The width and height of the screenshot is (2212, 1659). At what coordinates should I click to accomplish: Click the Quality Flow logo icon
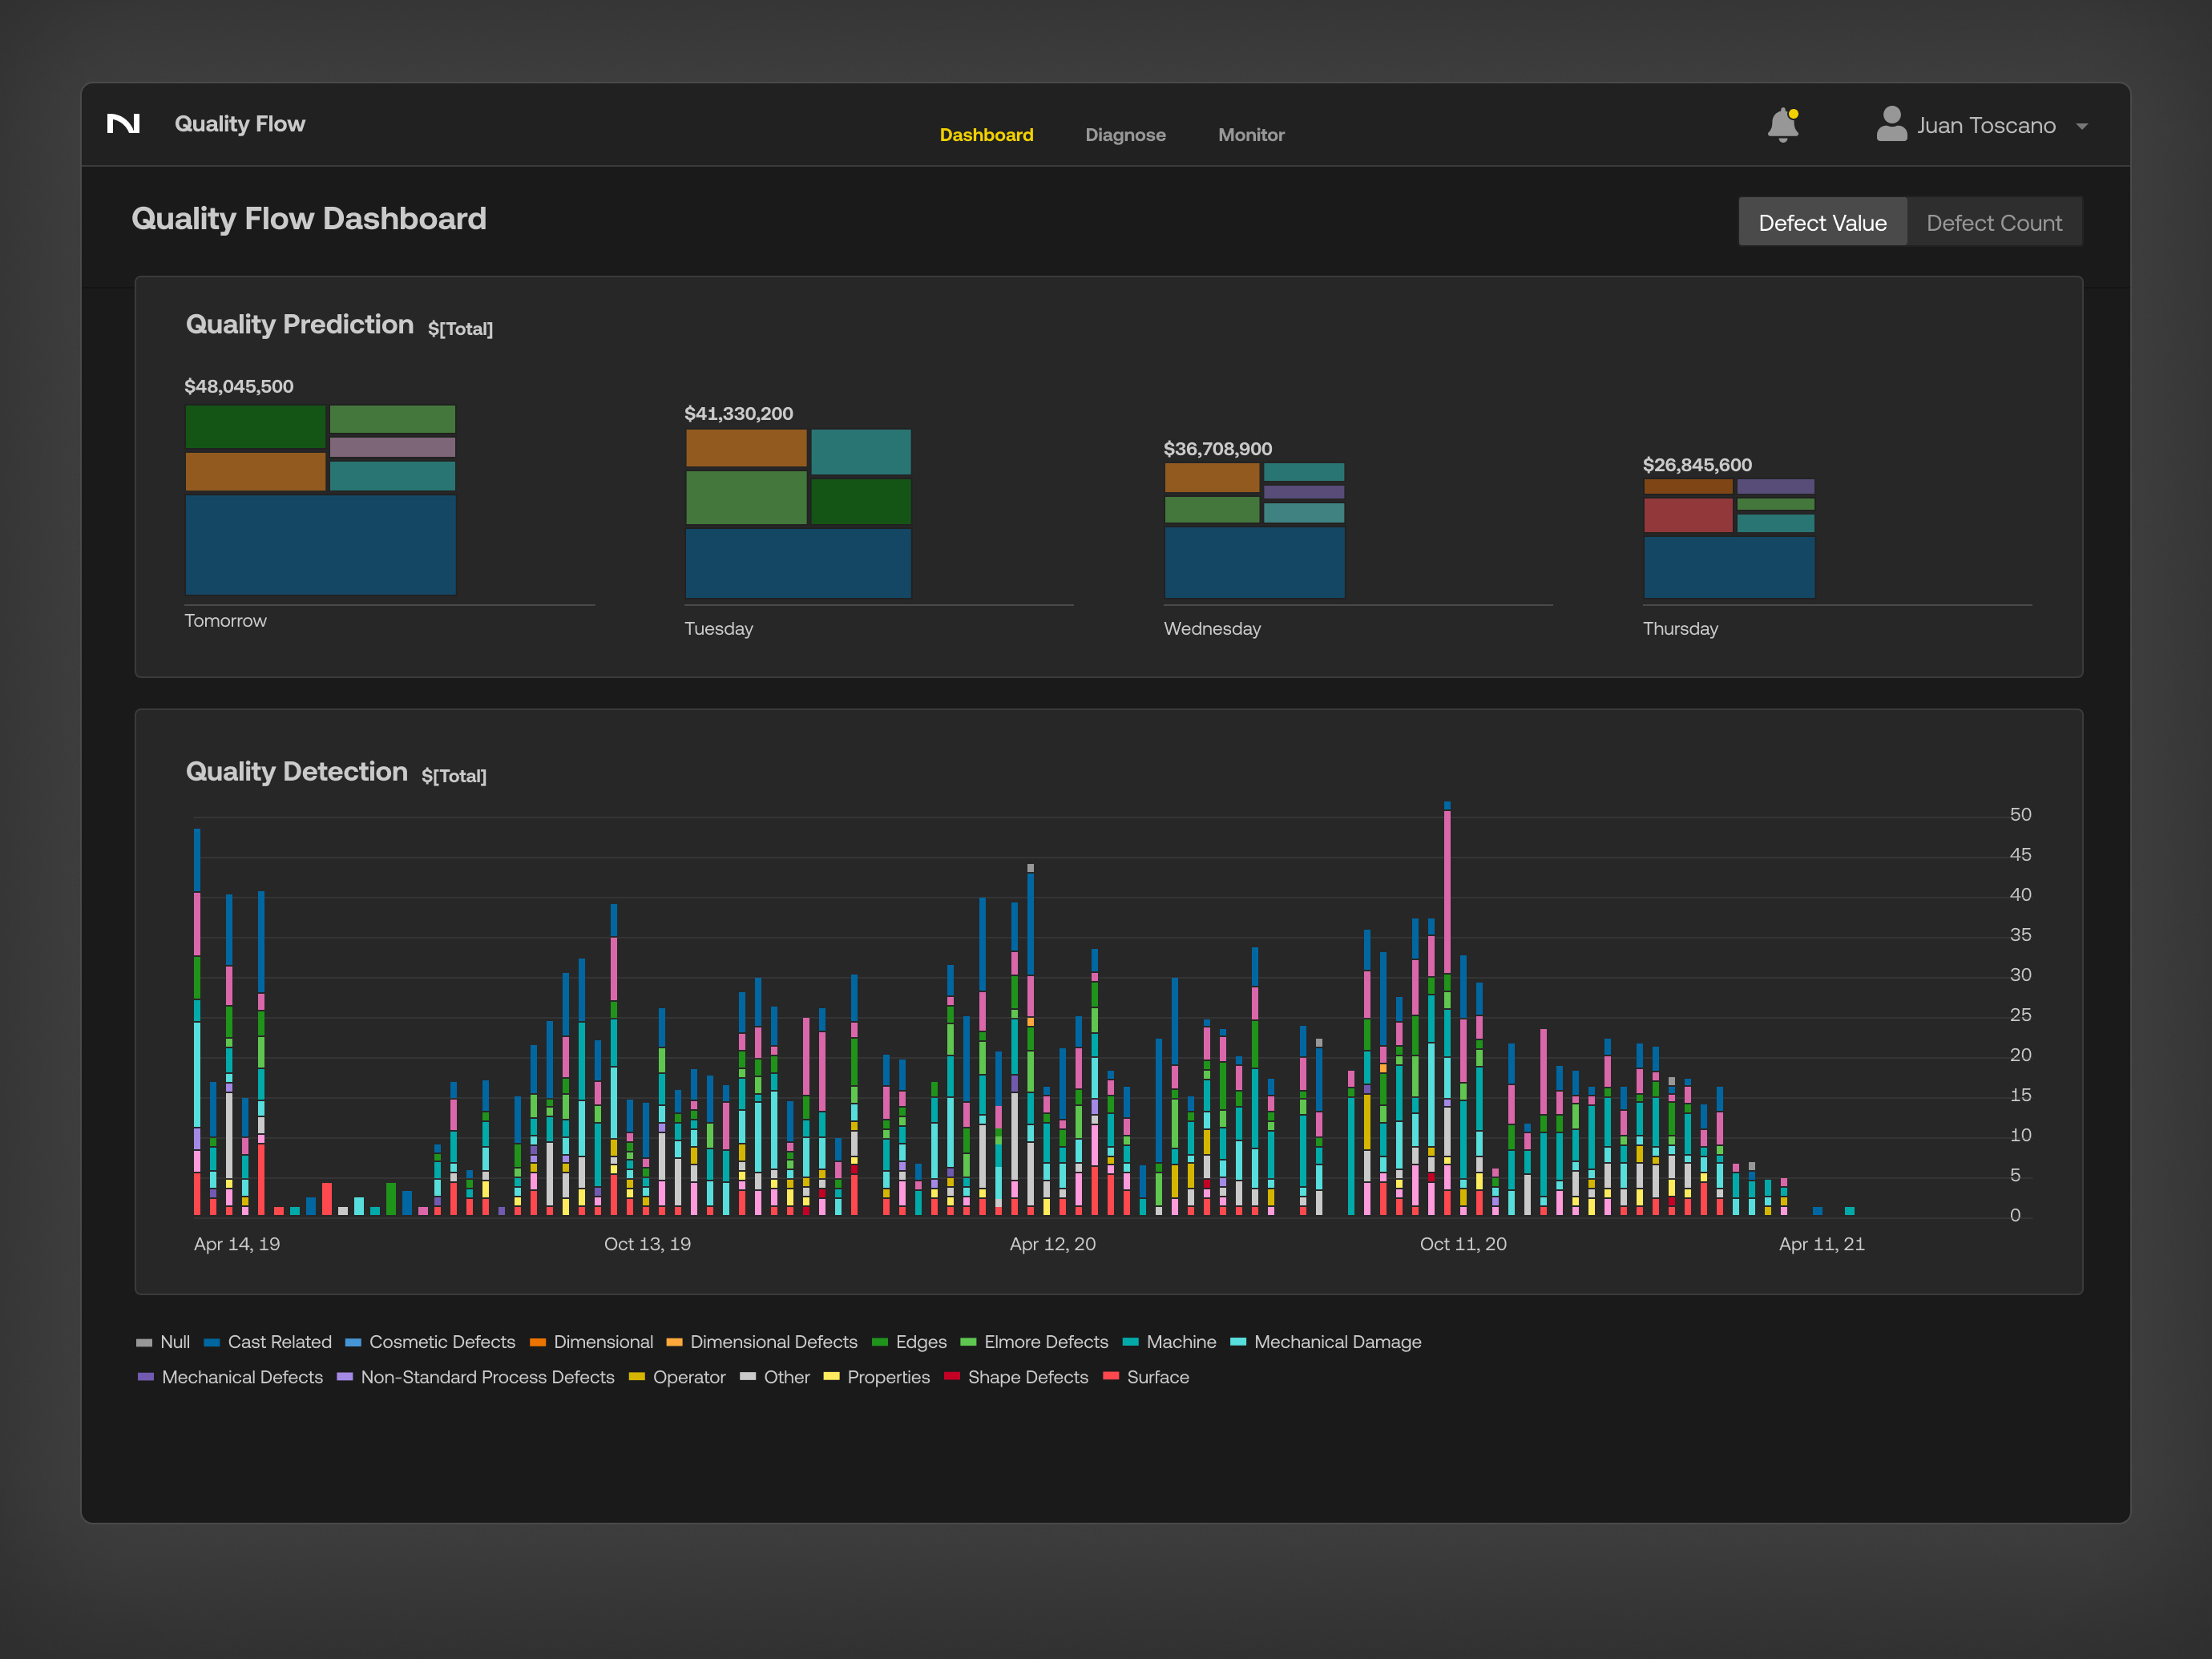pos(123,124)
